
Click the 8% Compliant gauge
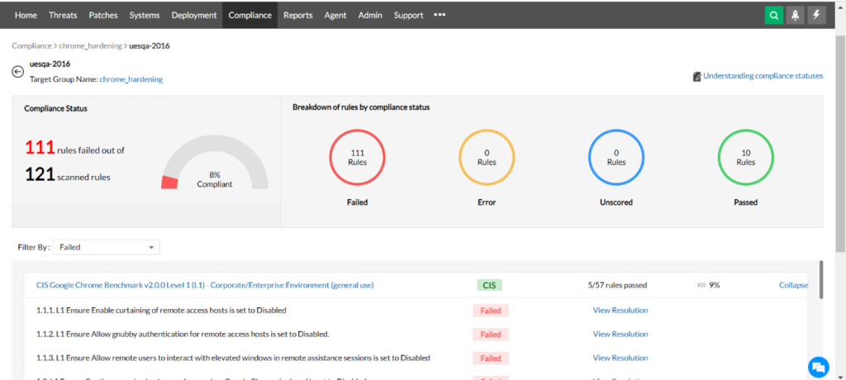click(x=215, y=162)
